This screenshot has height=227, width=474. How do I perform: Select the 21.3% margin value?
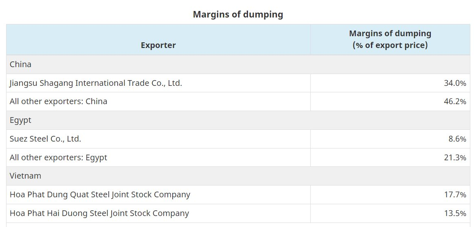pyautogui.click(x=455, y=157)
